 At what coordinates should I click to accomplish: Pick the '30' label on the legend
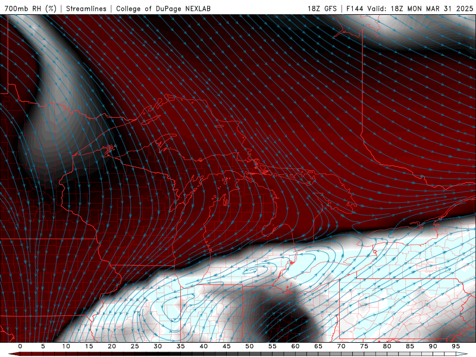click(x=158, y=346)
